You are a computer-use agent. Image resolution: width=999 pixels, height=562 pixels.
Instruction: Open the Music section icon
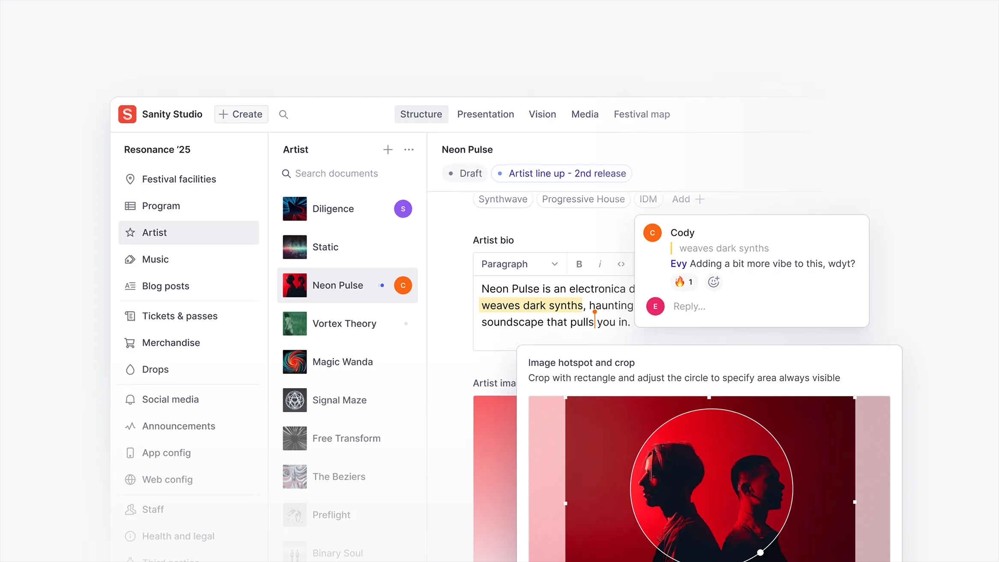coord(130,259)
